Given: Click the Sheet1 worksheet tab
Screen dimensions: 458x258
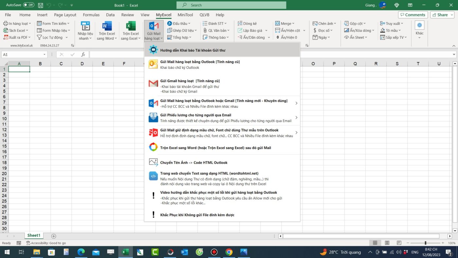Looking at the screenshot, I should (x=33, y=235).
